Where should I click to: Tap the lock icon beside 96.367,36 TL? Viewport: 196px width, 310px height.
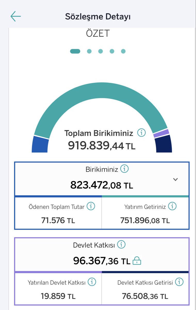tap(137, 261)
